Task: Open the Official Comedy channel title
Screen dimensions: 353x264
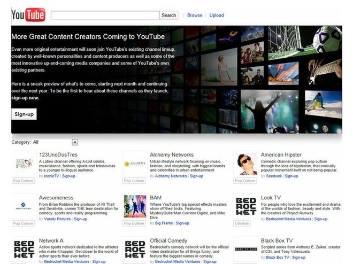Action: (x=168, y=240)
